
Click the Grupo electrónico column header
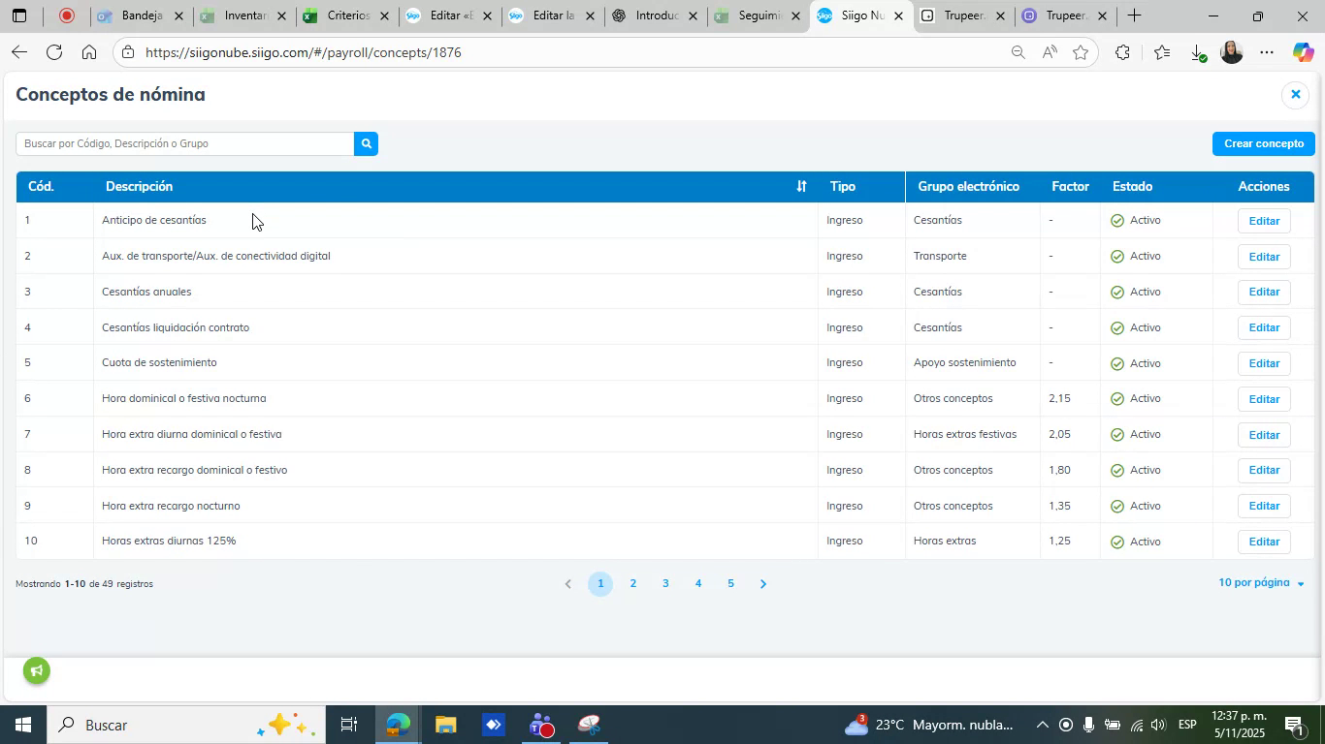tap(968, 186)
